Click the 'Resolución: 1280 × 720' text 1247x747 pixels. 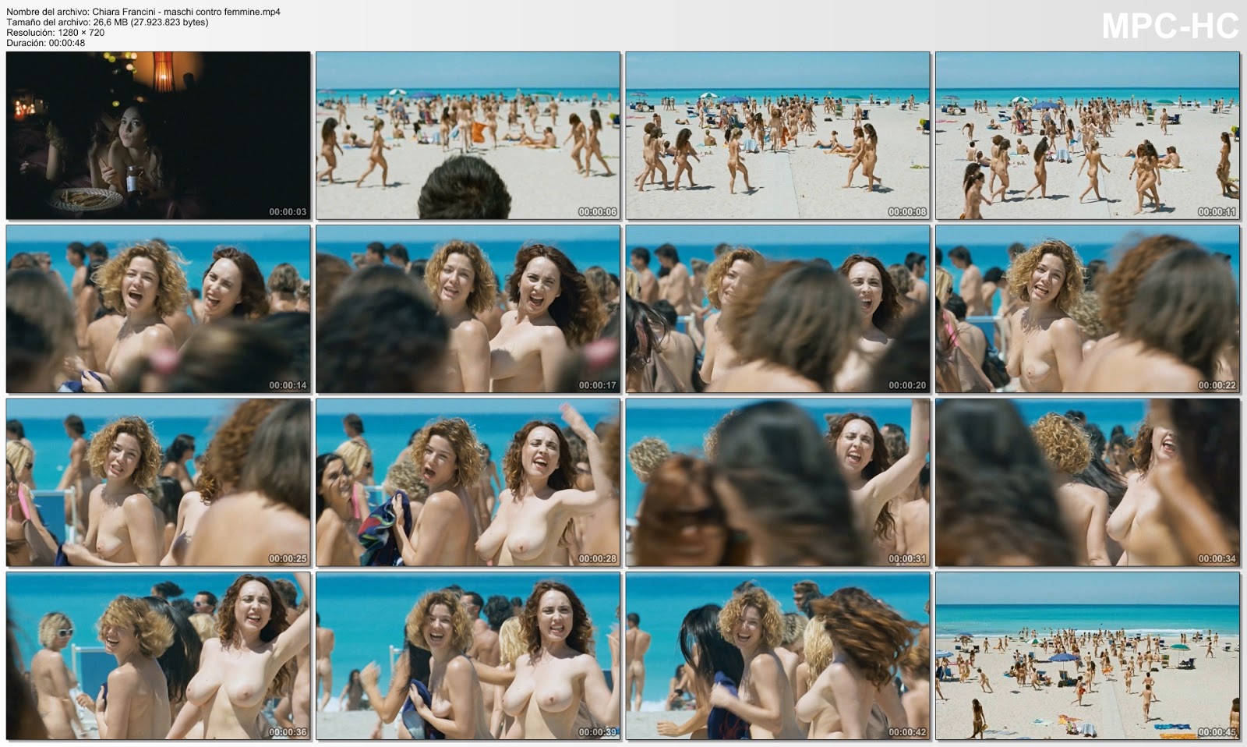(55, 33)
